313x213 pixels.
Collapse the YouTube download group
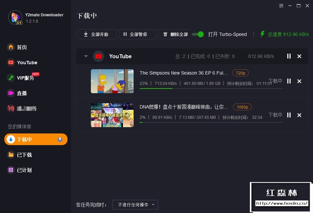(86, 56)
